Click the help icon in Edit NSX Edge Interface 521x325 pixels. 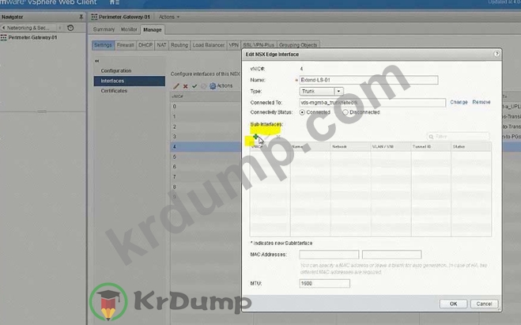(x=496, y=54)
